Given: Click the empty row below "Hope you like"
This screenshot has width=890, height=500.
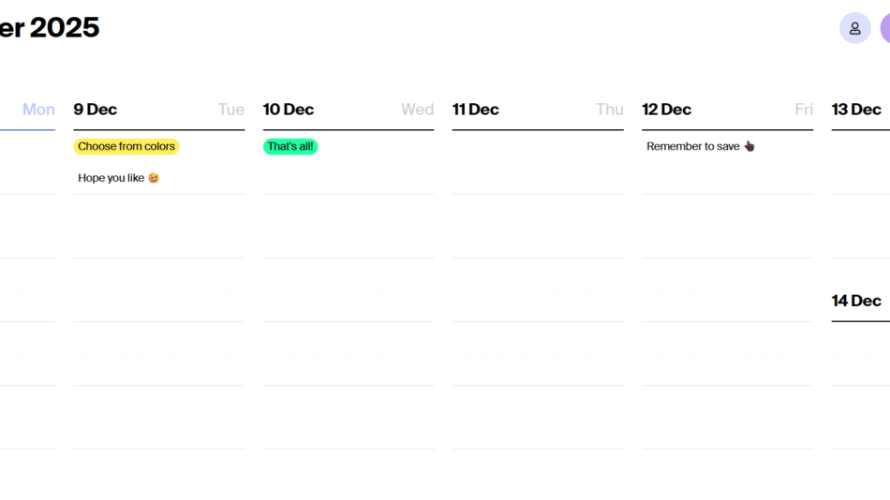Looking at the screenshot, I should coord(159,210).
